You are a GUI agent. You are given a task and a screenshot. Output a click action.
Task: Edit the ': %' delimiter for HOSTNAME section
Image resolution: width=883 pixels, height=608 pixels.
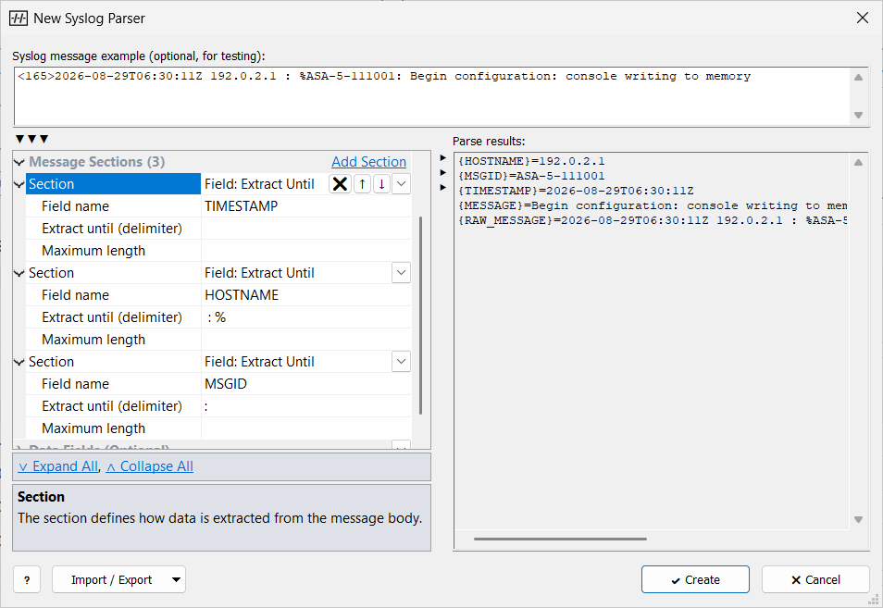(305, 317)
